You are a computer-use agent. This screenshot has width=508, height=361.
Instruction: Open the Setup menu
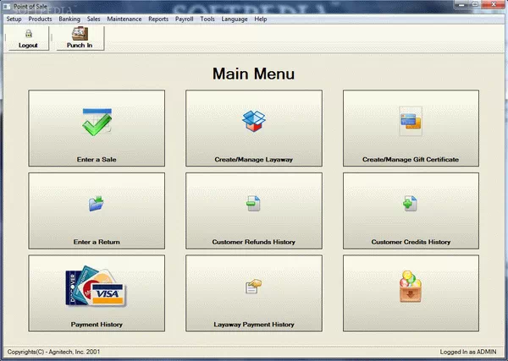[14, 19]
